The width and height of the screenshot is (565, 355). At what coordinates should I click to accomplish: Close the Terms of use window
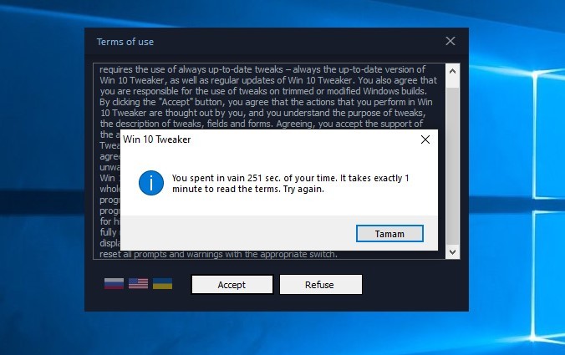click(x=450, y=41)
